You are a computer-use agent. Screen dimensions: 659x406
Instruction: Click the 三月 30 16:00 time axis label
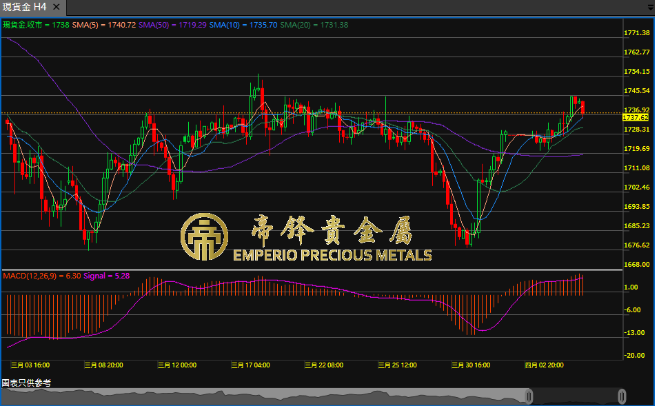(471, 365)
